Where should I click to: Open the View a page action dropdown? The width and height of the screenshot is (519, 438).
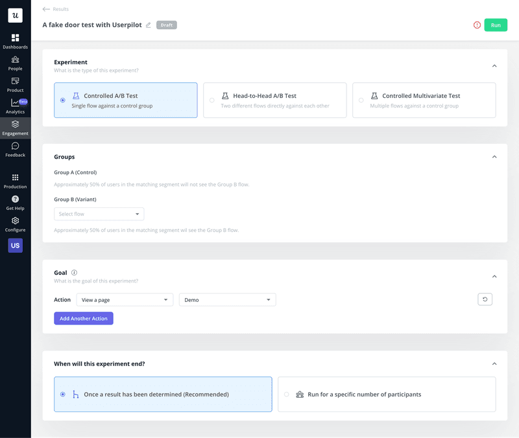(125, 299)
